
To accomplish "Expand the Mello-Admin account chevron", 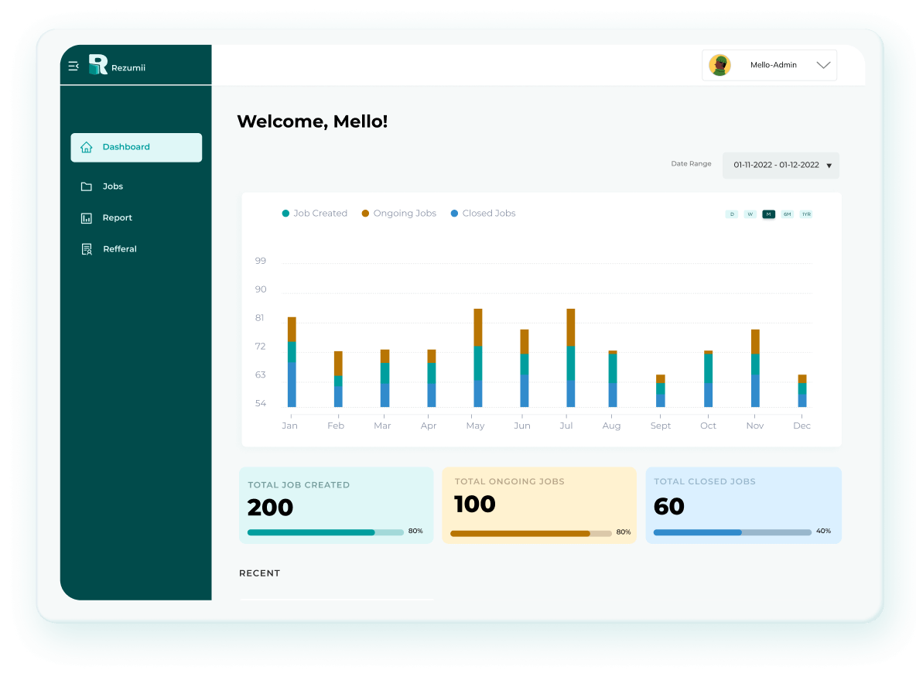I will click(823, 65).
